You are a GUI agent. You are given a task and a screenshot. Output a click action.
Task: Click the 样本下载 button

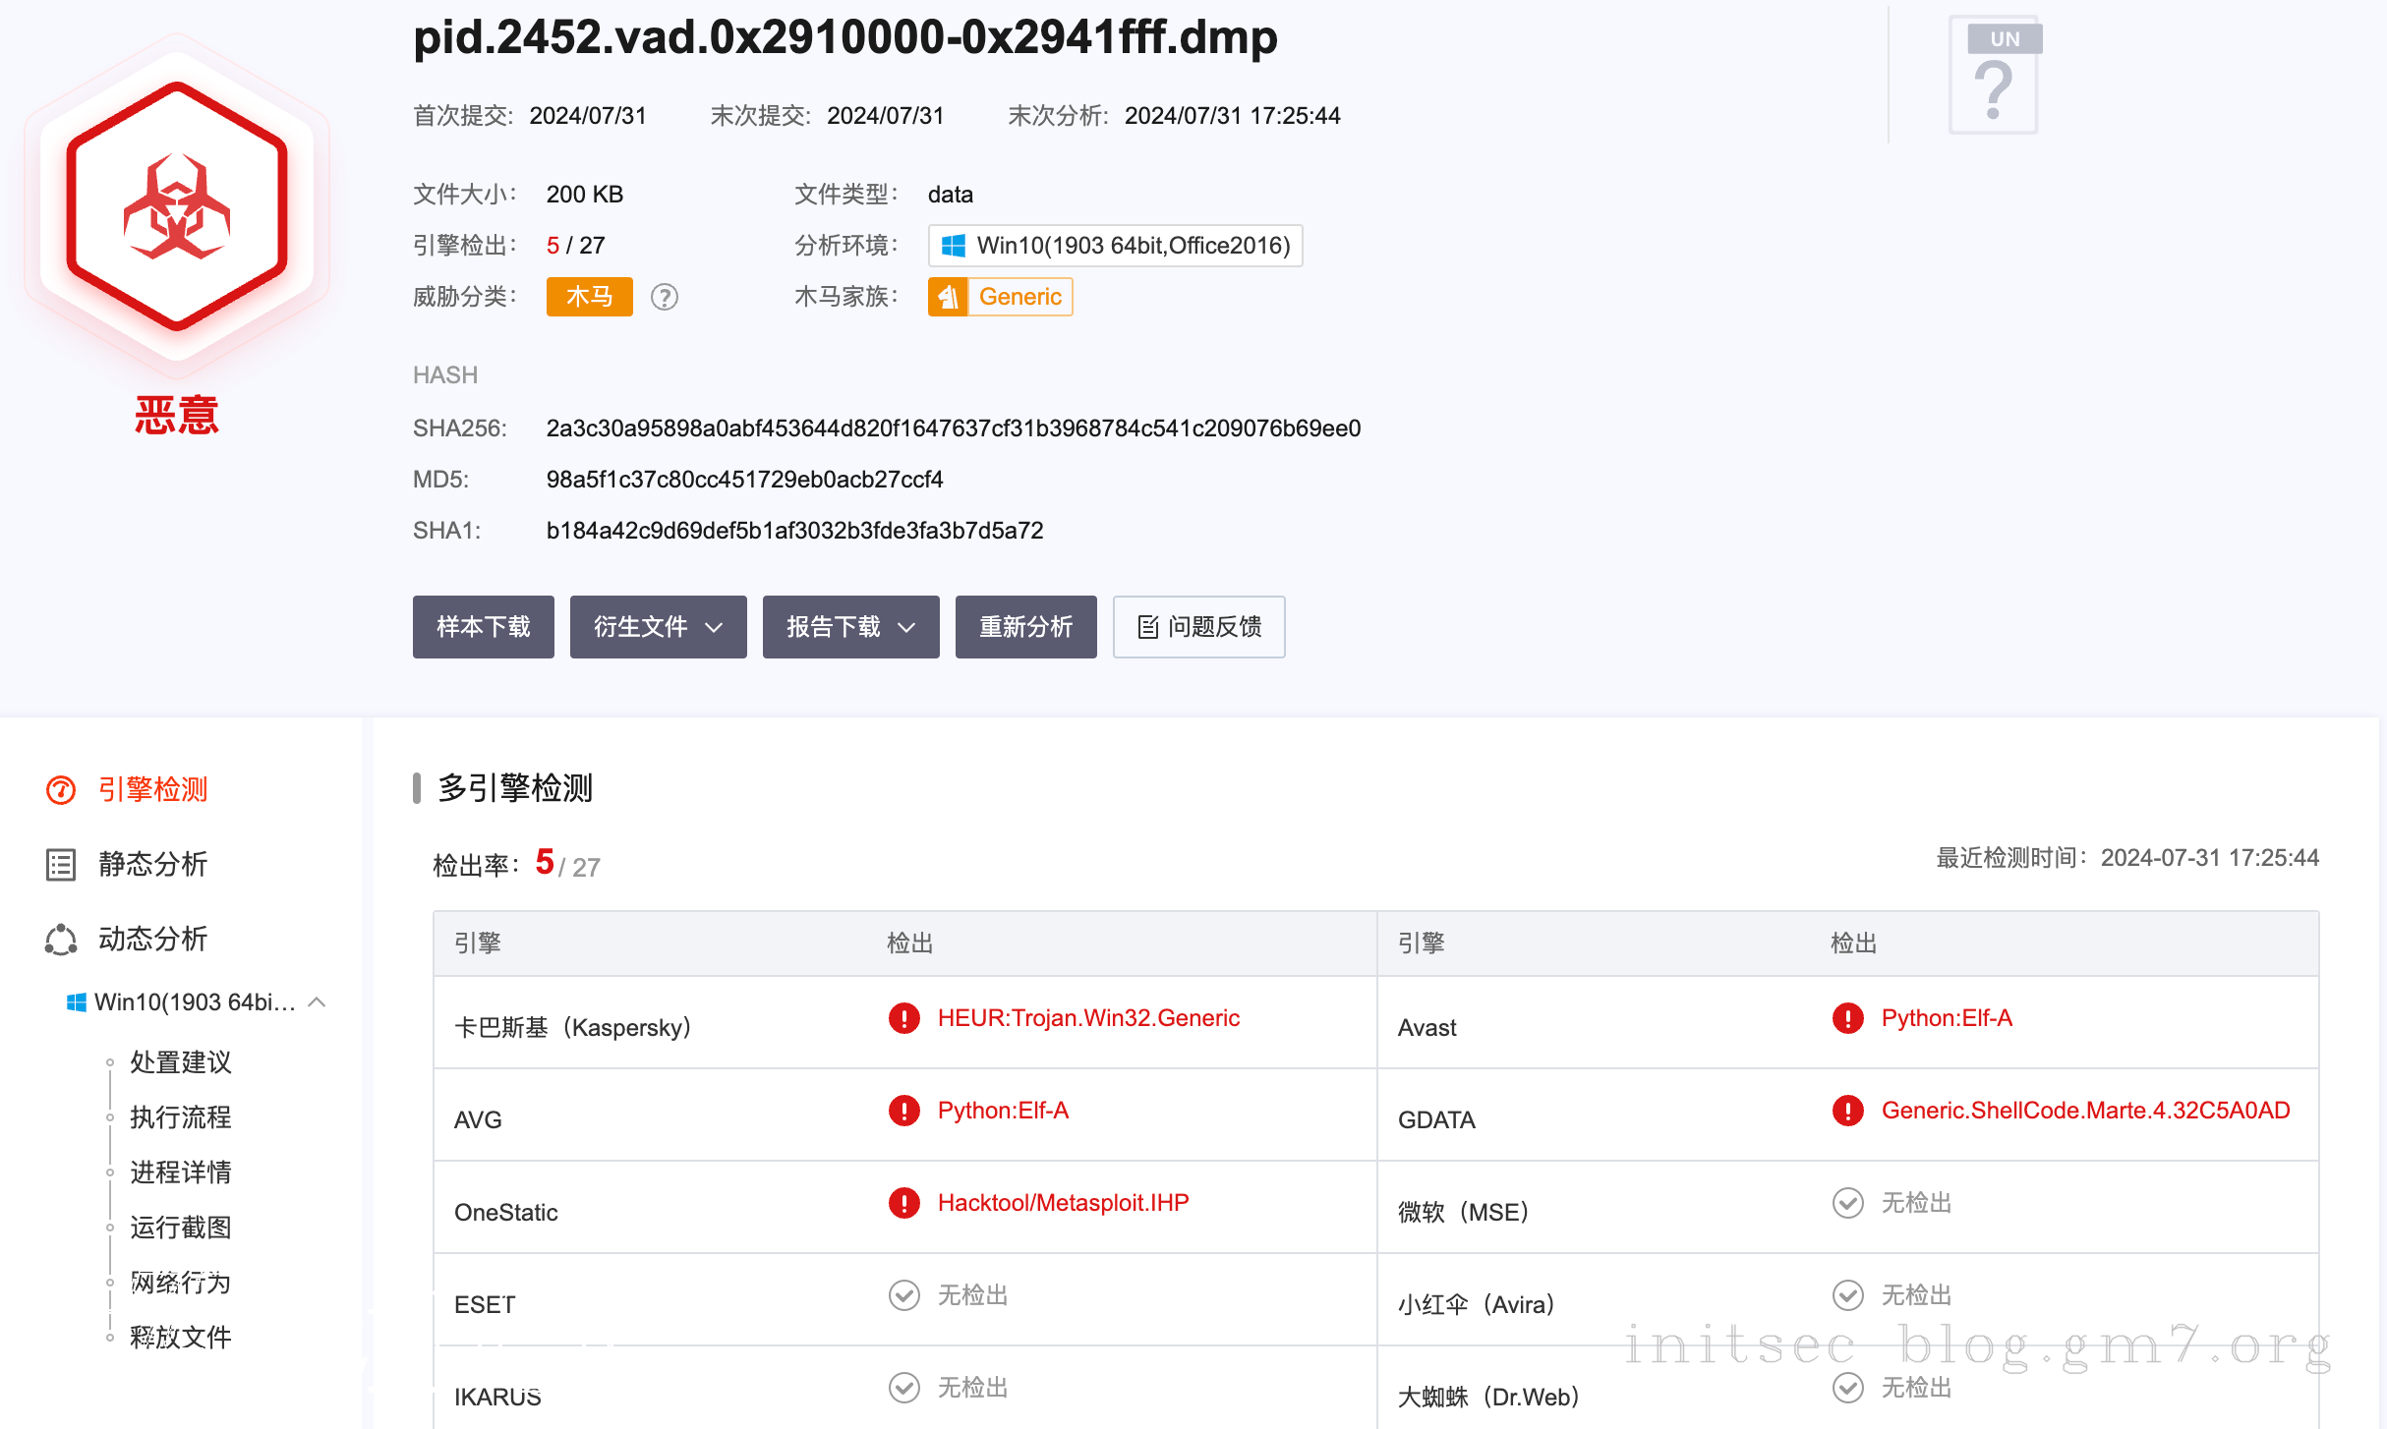tap(483, 627)
